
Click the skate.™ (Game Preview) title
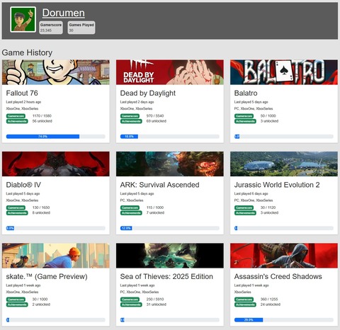tap(47, 276)
